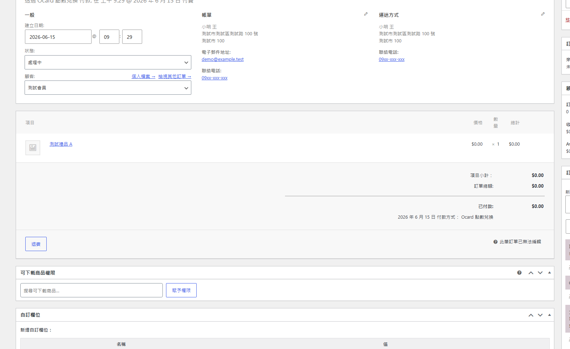Click the 項目 column header
This screenshot has height=349, width=570.
30,123
